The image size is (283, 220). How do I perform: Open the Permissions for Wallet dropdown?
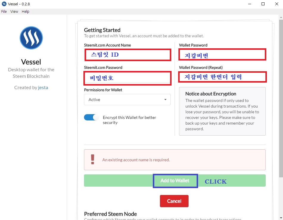pos(127,100)
